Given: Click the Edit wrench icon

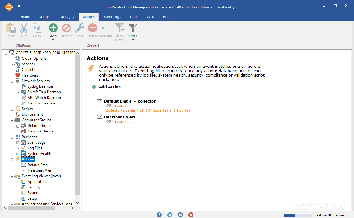Looking at the screenshot, I should tap(80, 28).
